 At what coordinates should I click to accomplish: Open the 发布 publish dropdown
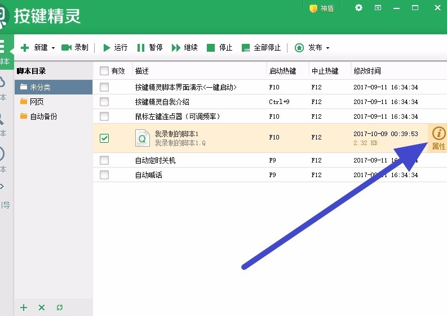pos(327,48)
